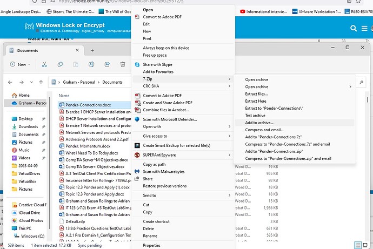373x249 pixels.
Task: Click Graham - Personal in breadcrumb path
Action: pos(79,82)
